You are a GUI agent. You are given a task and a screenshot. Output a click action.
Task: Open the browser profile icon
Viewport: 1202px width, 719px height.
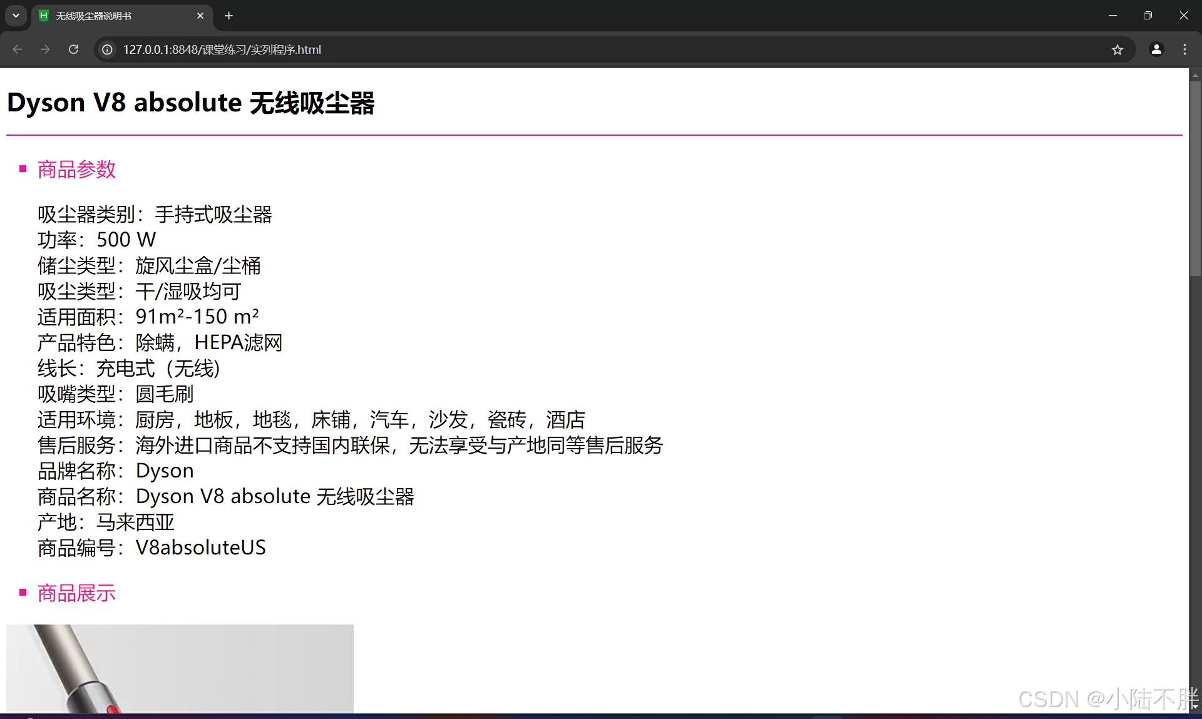tap(1156, 49)
